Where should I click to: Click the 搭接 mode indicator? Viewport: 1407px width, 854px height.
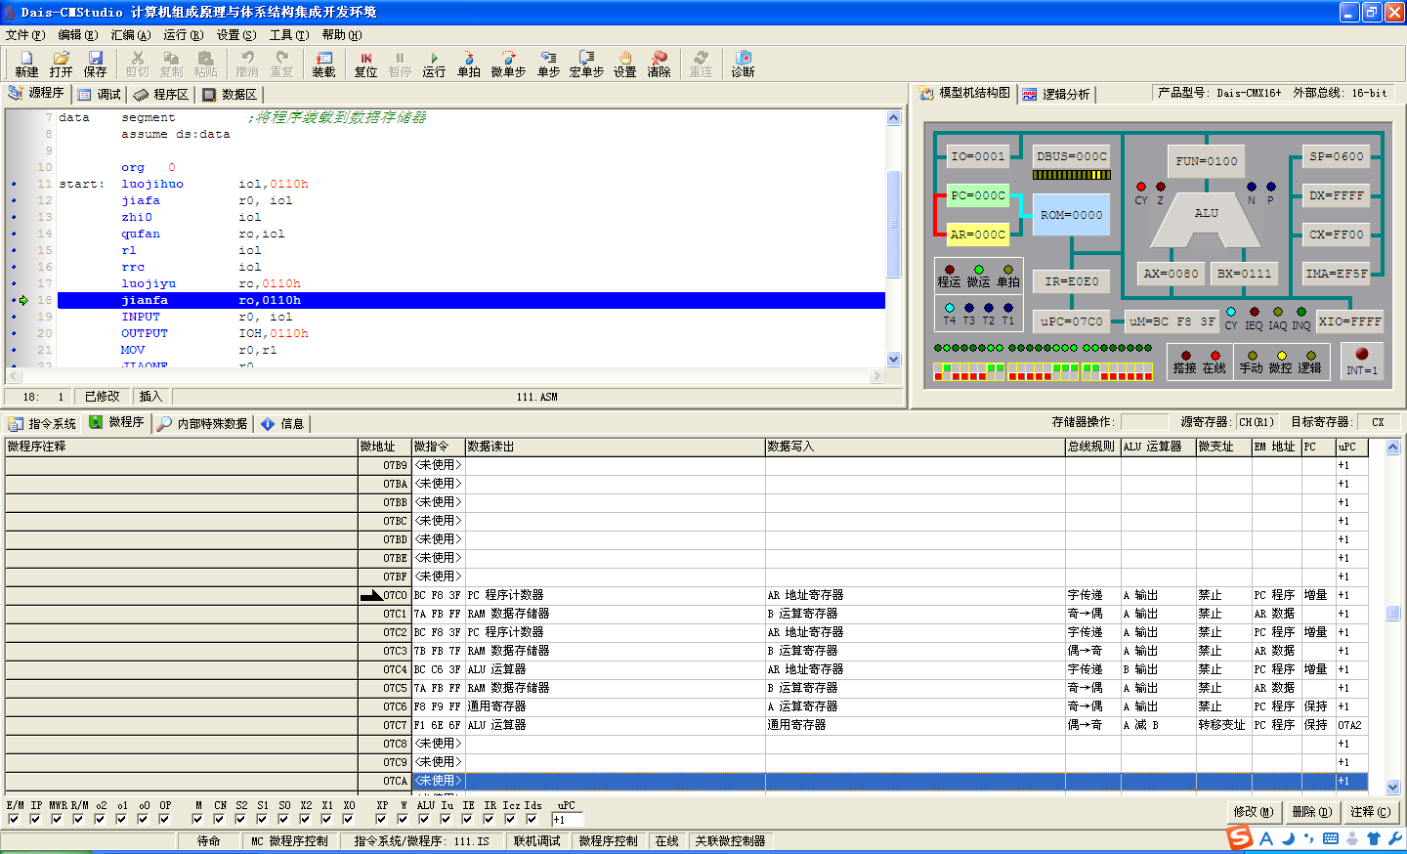[1185, 363]
